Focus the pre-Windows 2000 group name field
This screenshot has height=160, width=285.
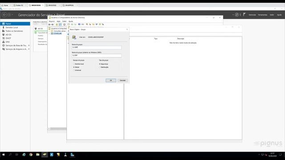click(97, 55)
